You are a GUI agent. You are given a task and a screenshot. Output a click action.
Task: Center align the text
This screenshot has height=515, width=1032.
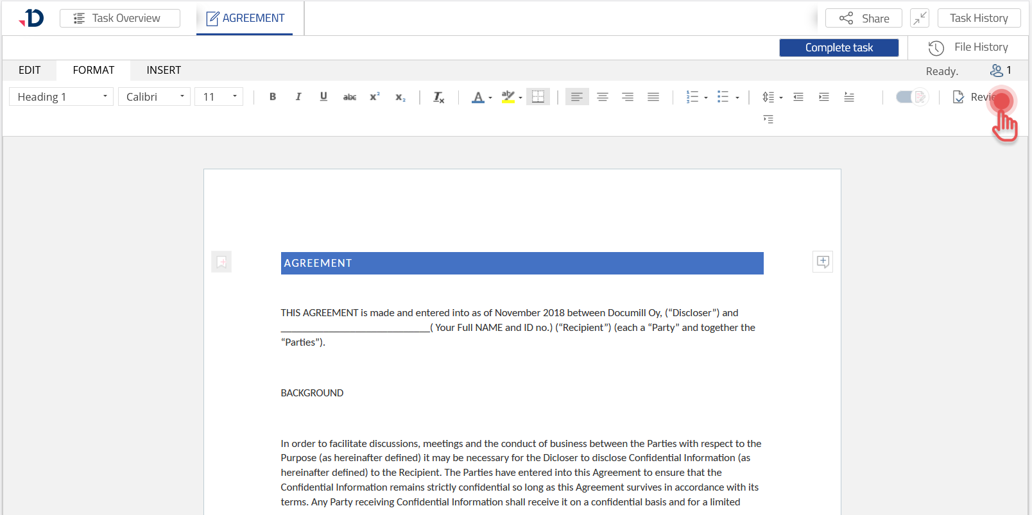point(603,97)
